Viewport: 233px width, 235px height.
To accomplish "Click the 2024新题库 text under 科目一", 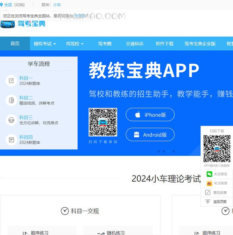I will click(30, 83).
